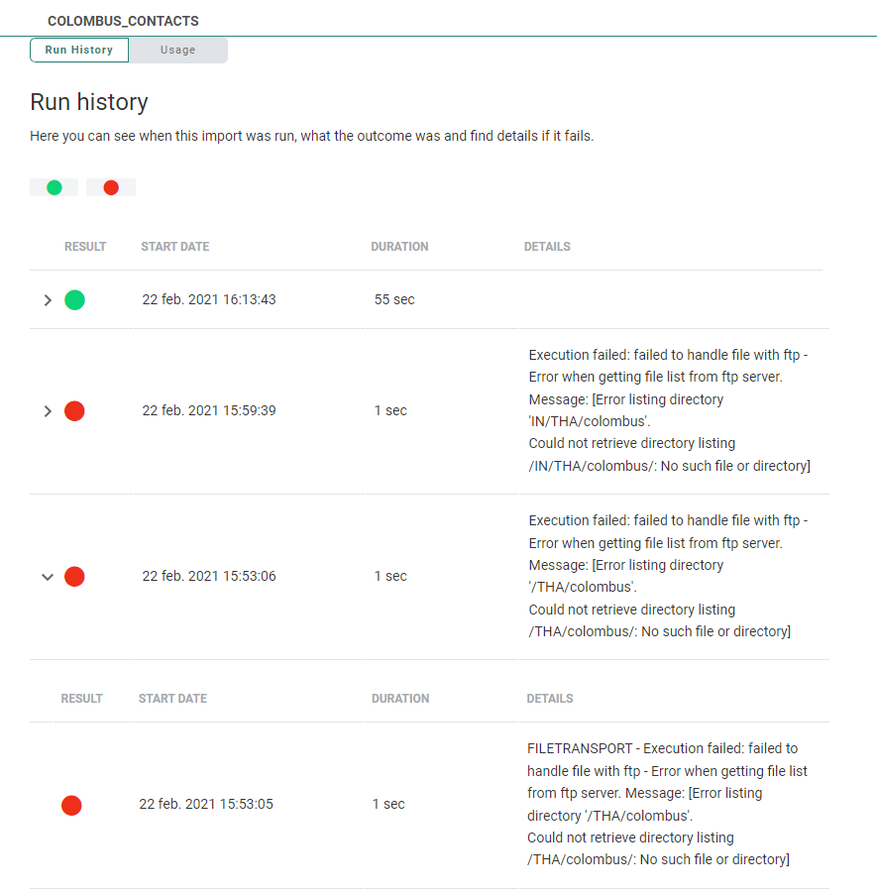Click red status icon for 15:59:39 run
This screenshot has height=893, width=877.
(x=74, y=410)
